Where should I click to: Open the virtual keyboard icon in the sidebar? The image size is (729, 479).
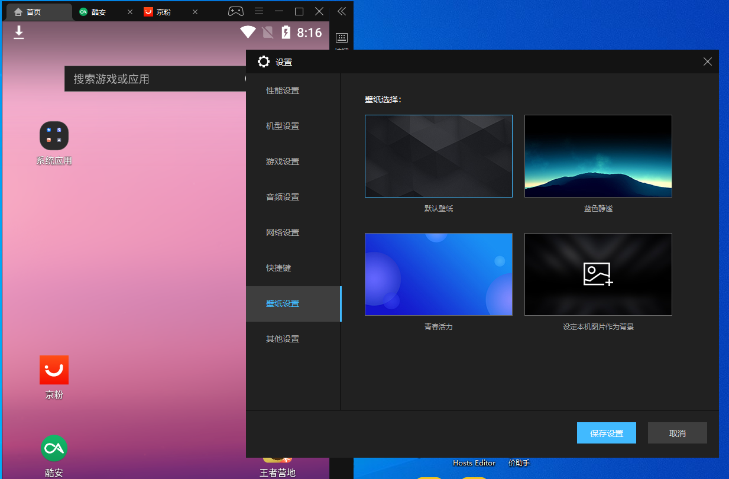[341, 37]
